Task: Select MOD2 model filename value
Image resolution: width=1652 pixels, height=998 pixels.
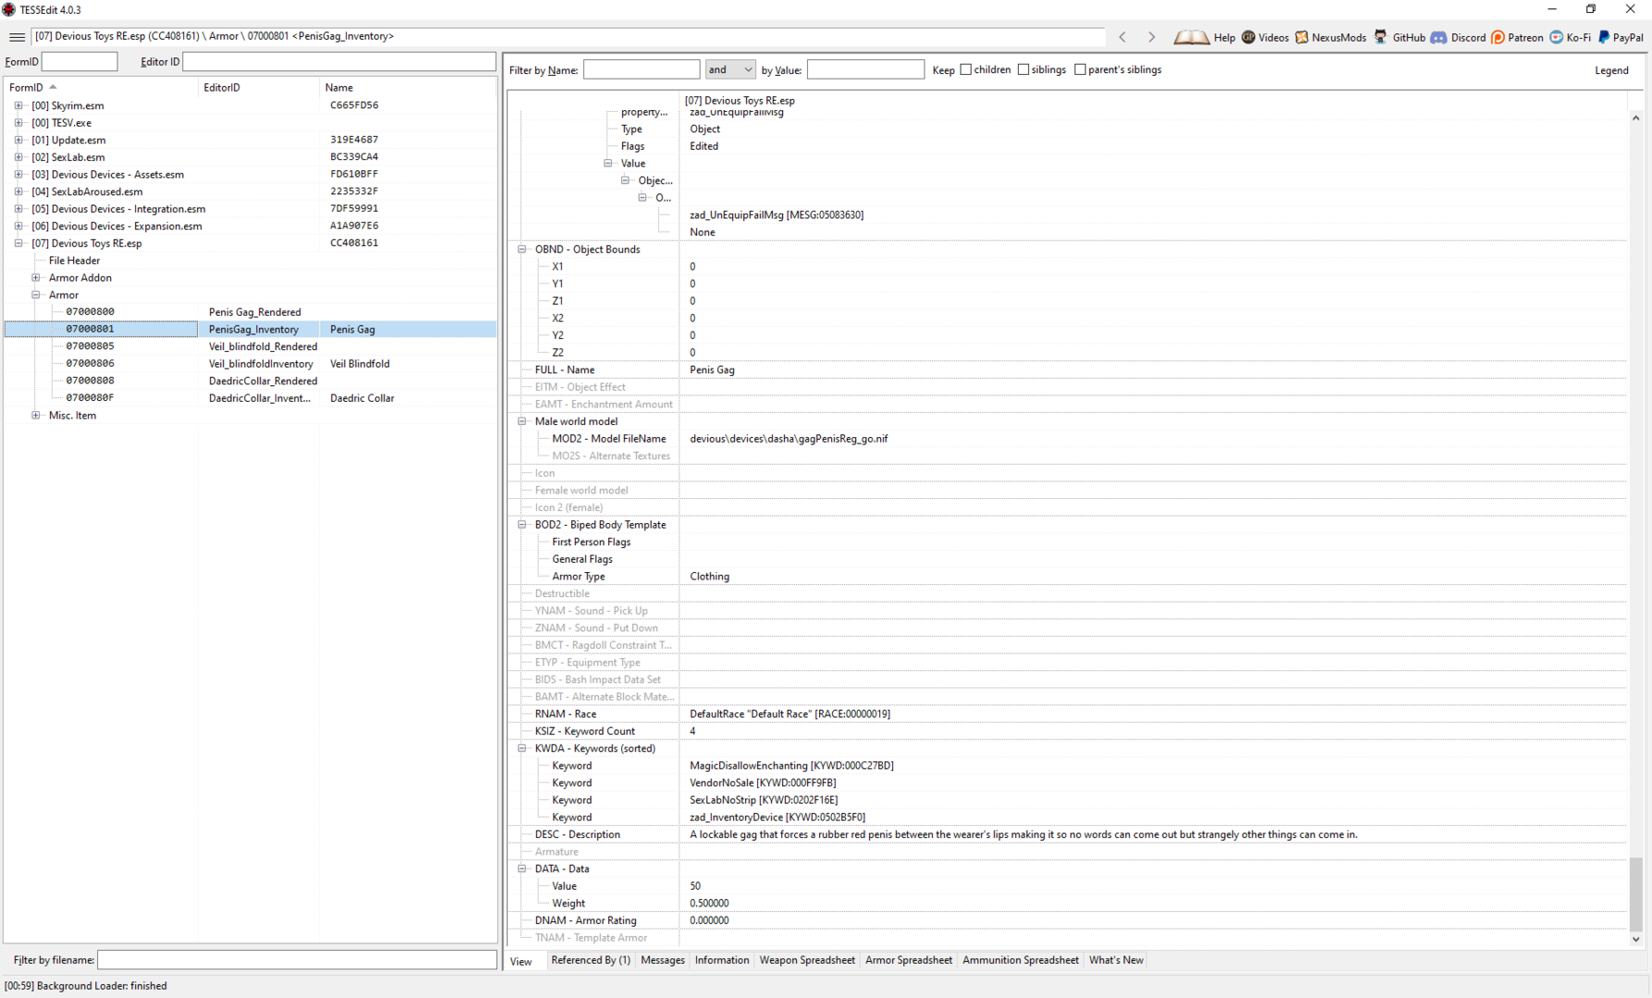Action: tap(789, 438)
